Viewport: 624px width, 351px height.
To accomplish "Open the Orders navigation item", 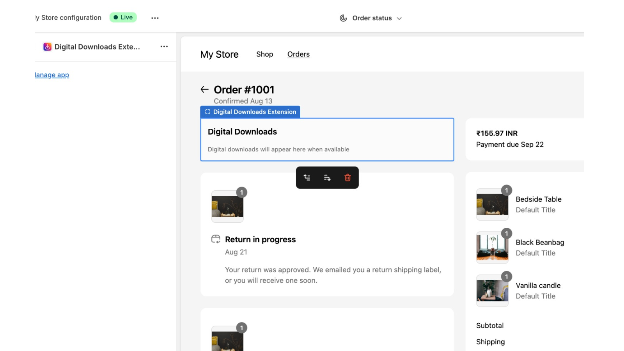I will pos(298,54).
